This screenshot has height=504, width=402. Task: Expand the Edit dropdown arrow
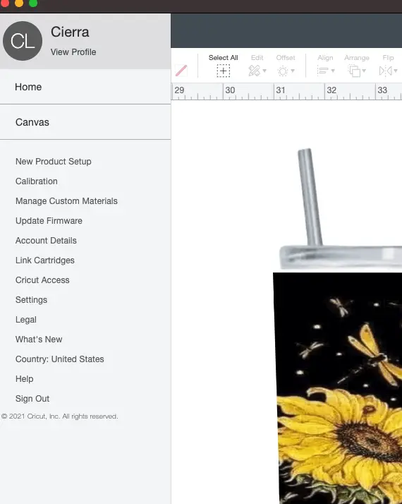tap(264, 71)
